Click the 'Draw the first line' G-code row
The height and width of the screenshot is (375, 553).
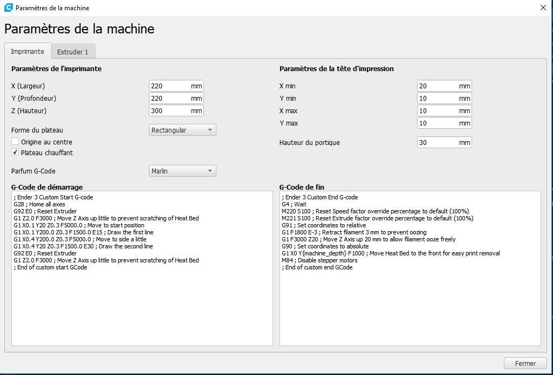84,232
